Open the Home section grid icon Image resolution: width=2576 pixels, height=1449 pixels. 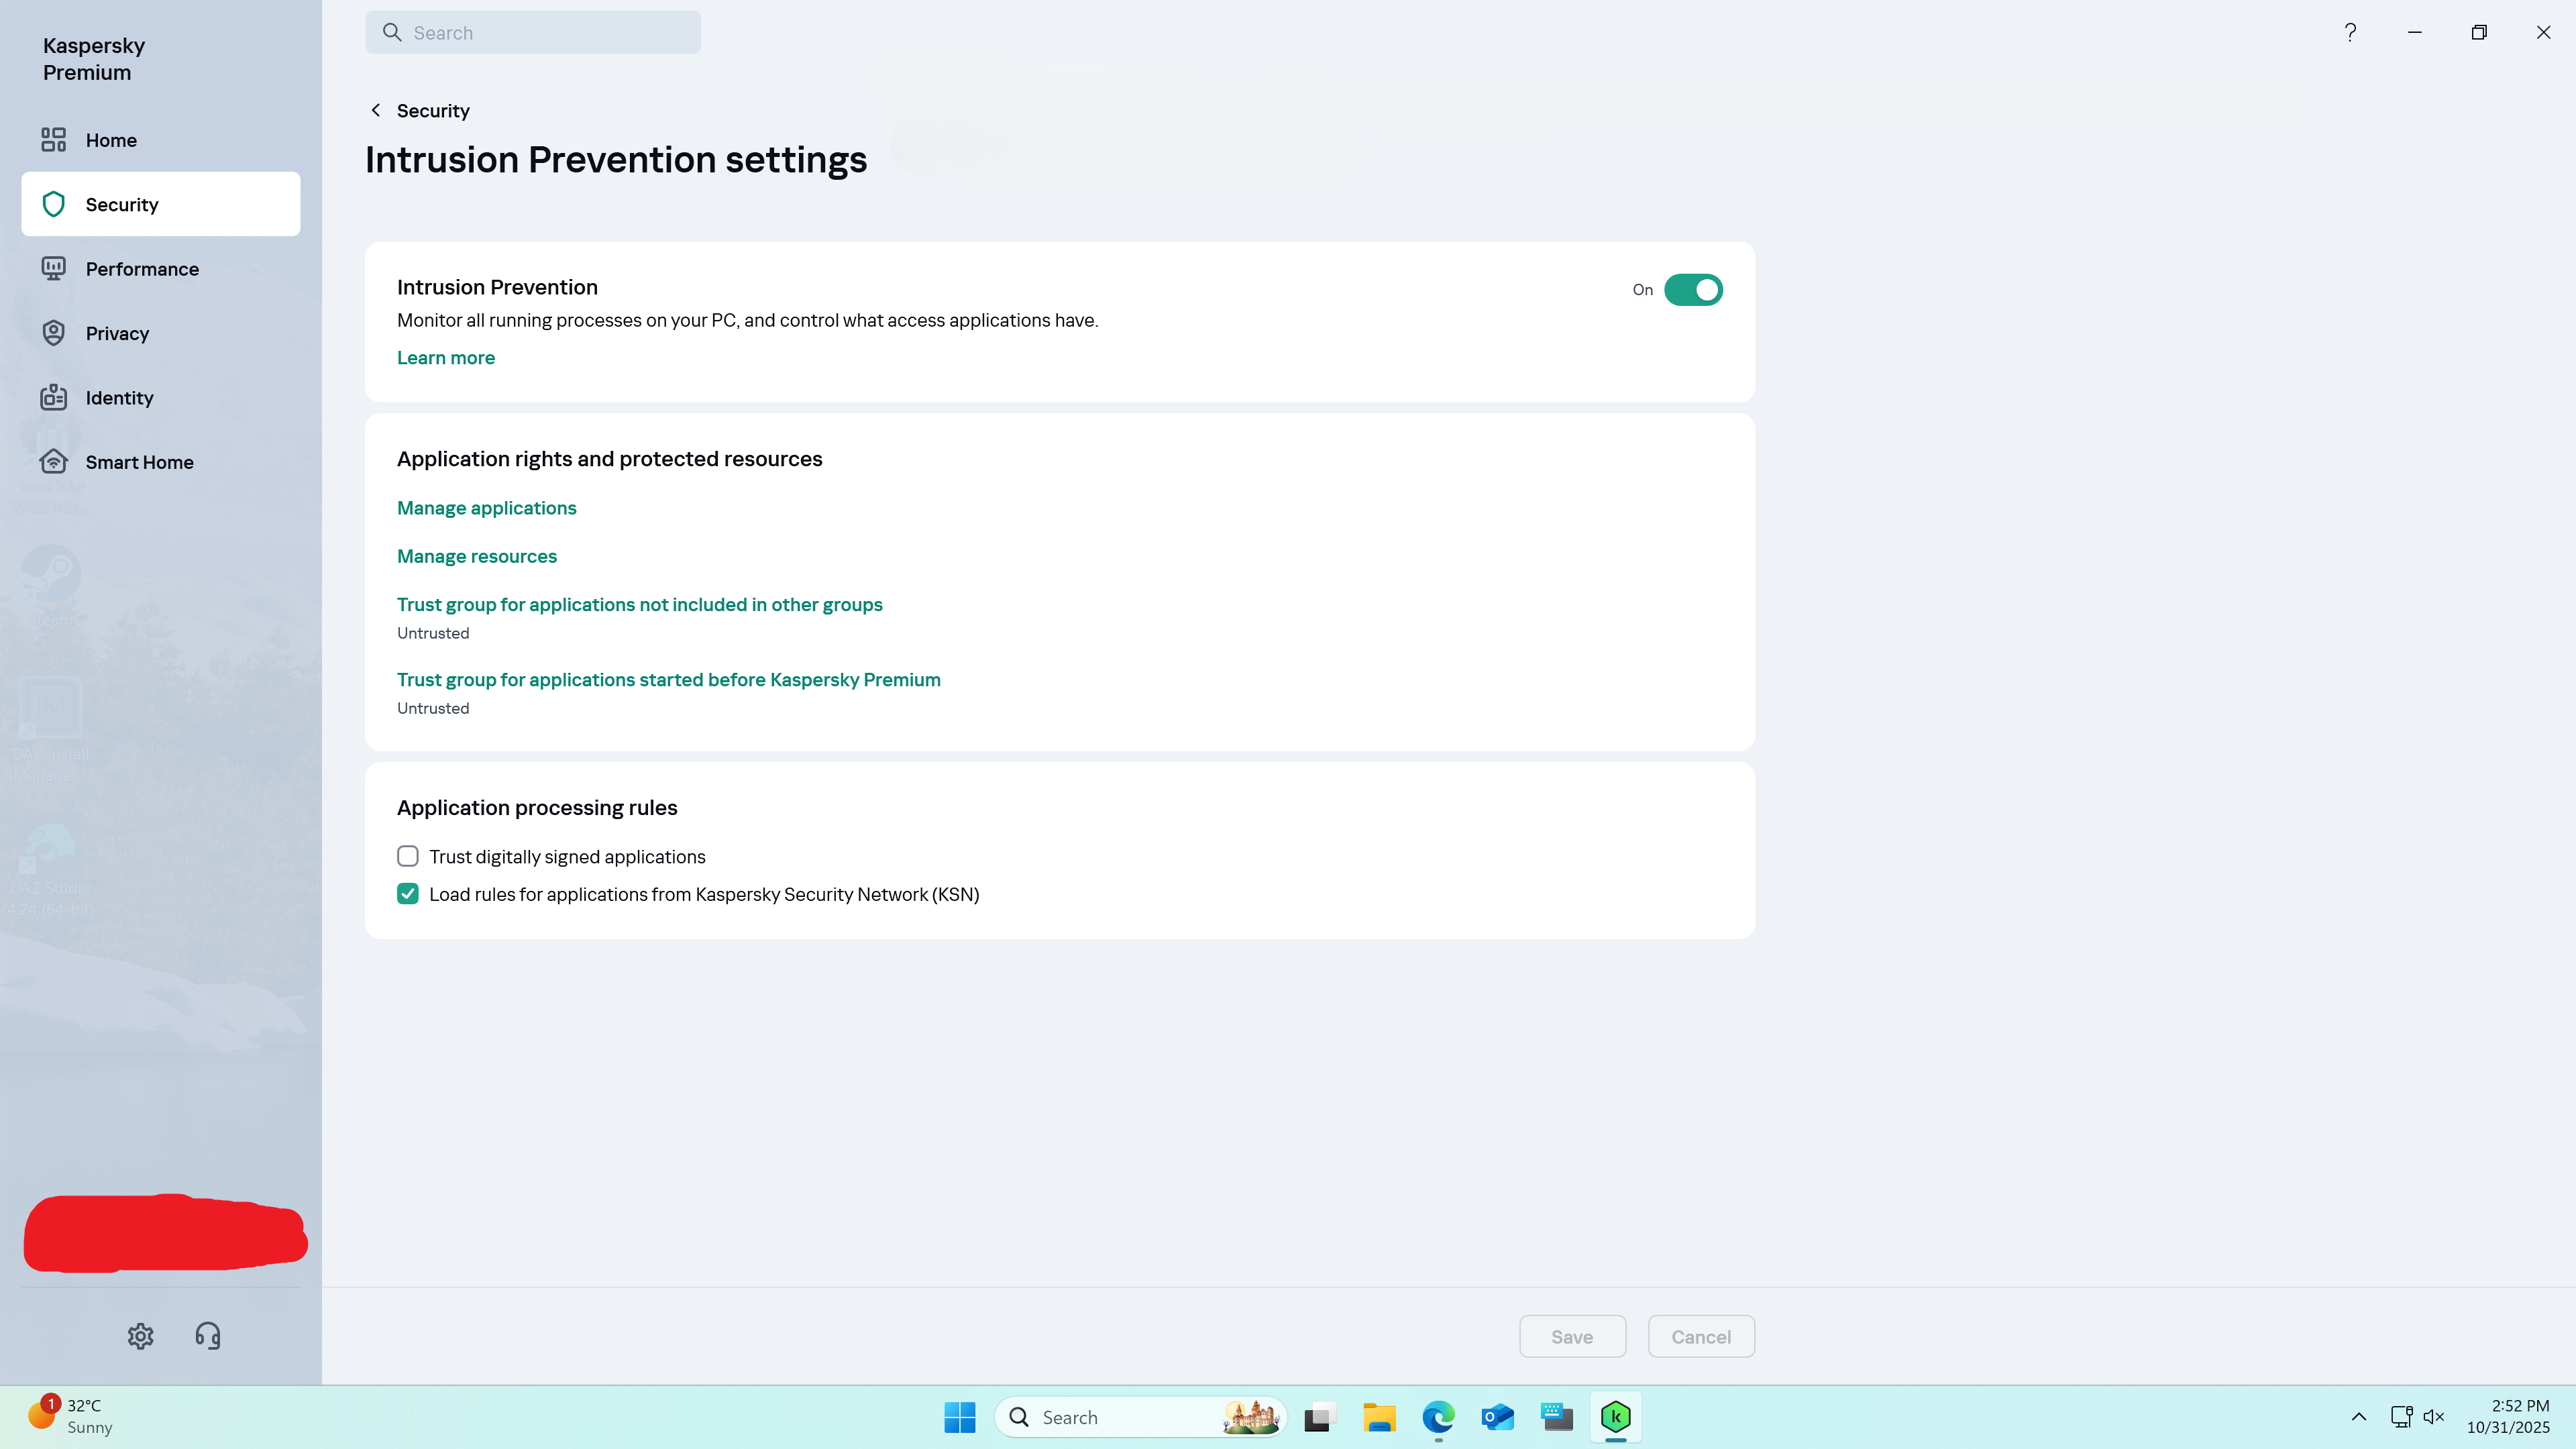54,140
